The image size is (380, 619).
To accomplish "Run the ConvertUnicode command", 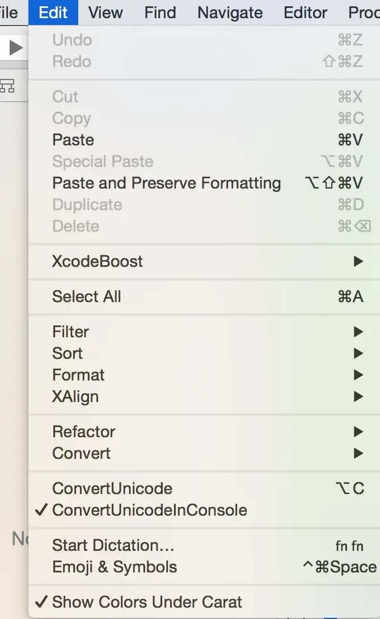I will coord(112,488).
